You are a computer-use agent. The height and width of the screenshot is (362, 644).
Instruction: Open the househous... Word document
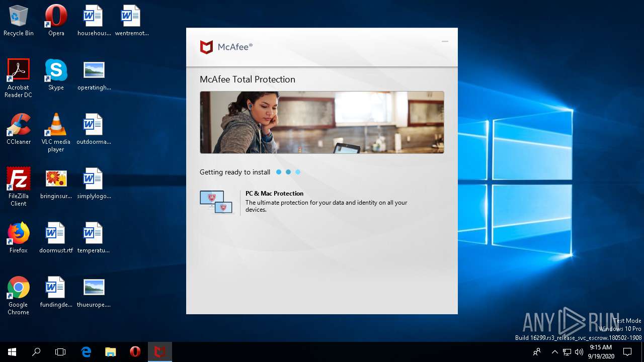[94, 21]
